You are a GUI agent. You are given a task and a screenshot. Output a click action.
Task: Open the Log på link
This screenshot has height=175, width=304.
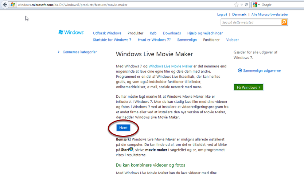(x=222, y=15)
